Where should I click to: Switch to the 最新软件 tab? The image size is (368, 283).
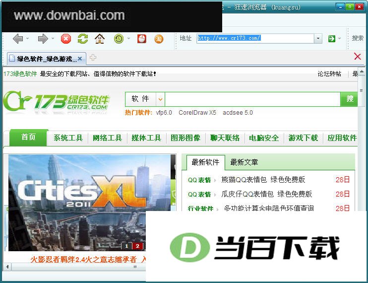point(206,162)
